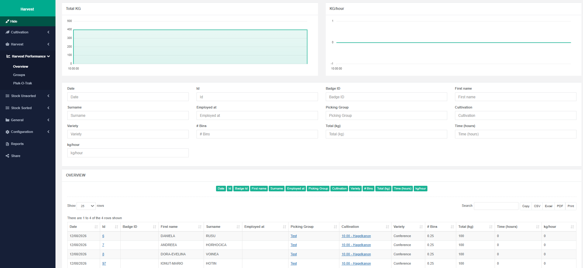583x268 pixels.
Task: Collapse the Harvest Performance chevron
Action: point(48,56)
